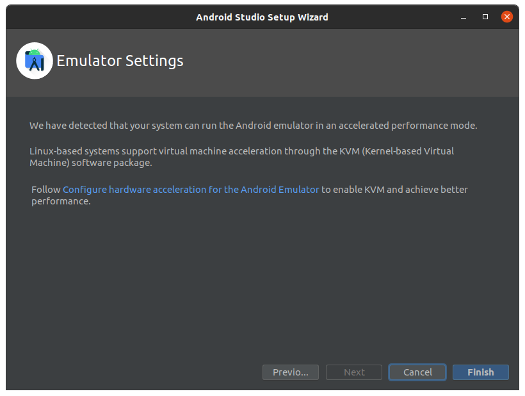Go back using the Previo... button

pyautogui.click(x=291, y=372)
